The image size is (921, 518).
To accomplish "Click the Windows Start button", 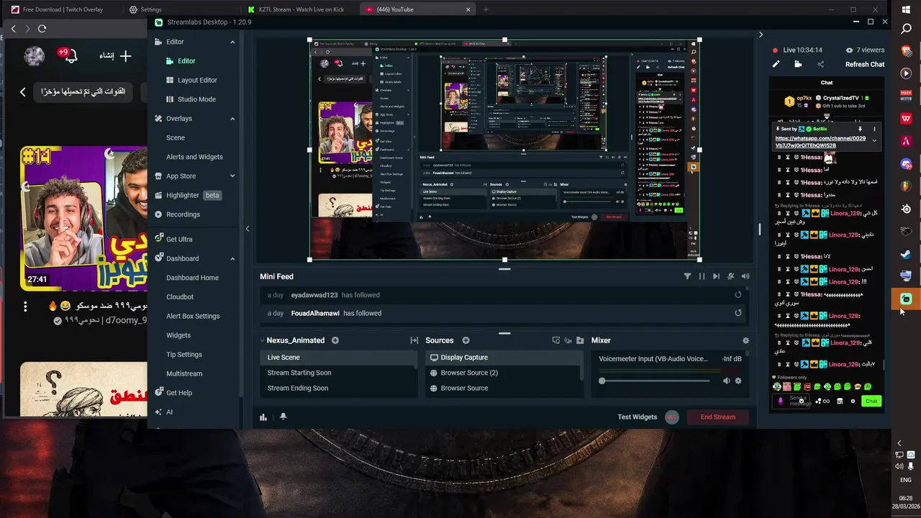I will (x=906, y=9).
